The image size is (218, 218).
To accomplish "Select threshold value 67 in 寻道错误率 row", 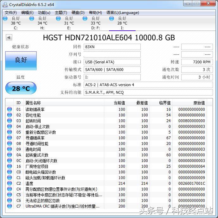I will tap(169, 138).
